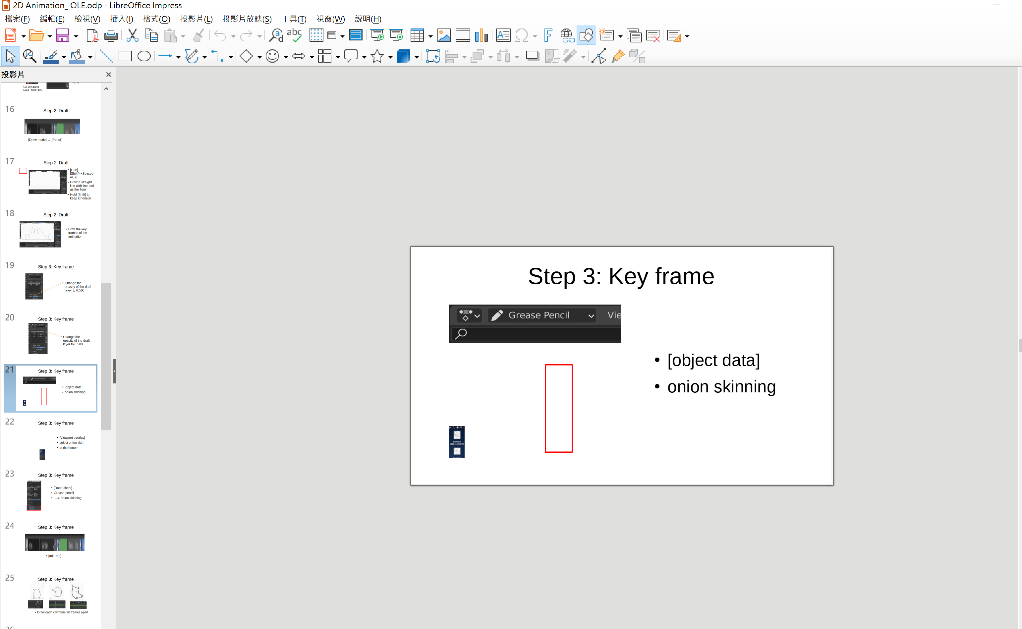Toggle Show Draw Functions button
Screen dimensions: 1022x629
tap(586, 36)
